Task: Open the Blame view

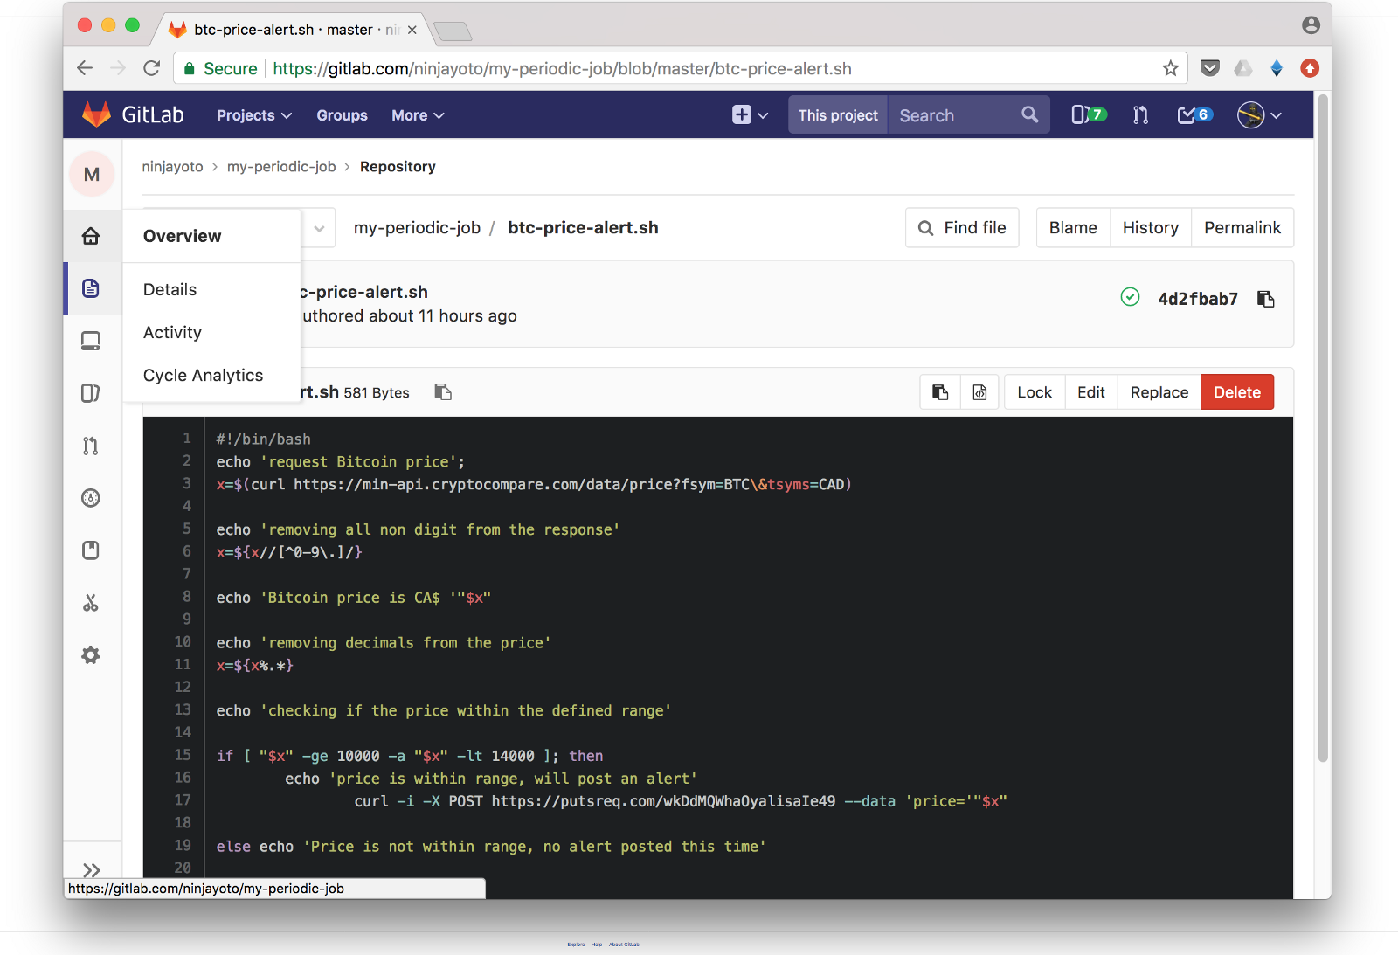Action: (x=1073, y=228)
